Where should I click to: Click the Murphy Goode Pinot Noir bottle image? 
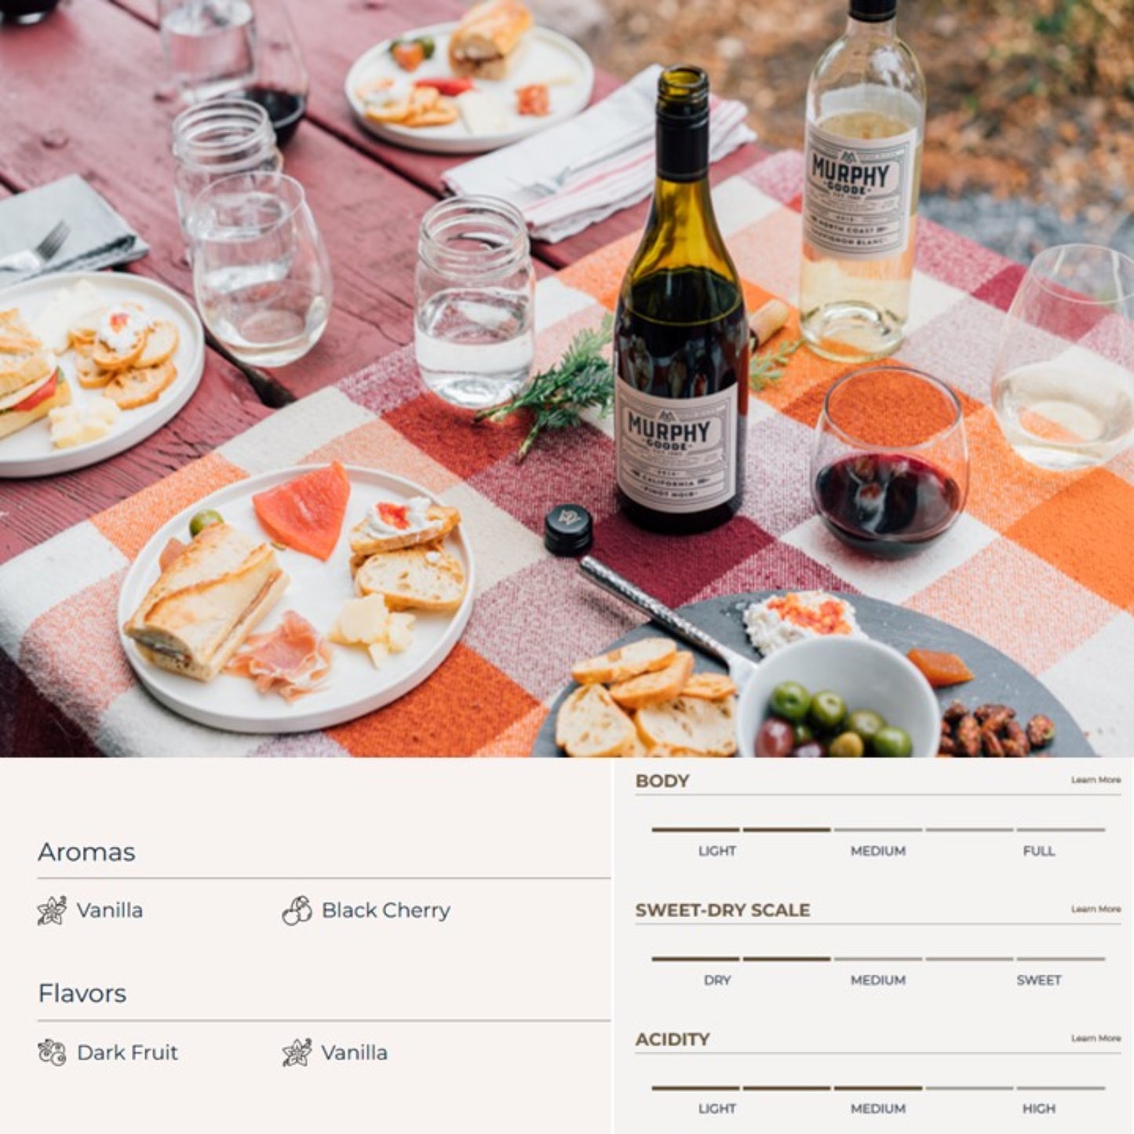click(x=681, y=302)
